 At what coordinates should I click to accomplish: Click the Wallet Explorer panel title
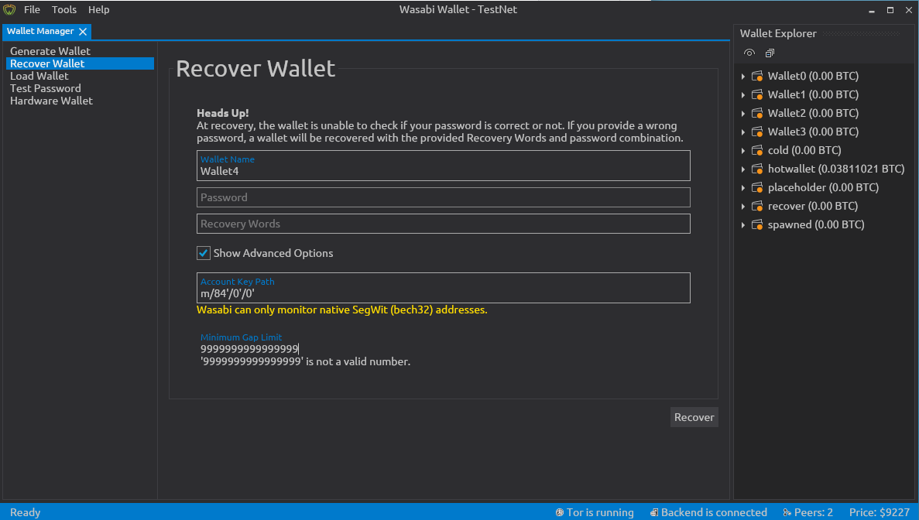coord(778,33)
